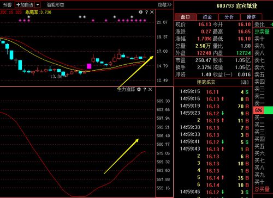Click the 总卖量 label

click(x=262, y=32)
